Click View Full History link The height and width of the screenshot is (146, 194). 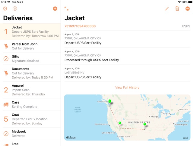pyautogui.click(x=127, y=88)
